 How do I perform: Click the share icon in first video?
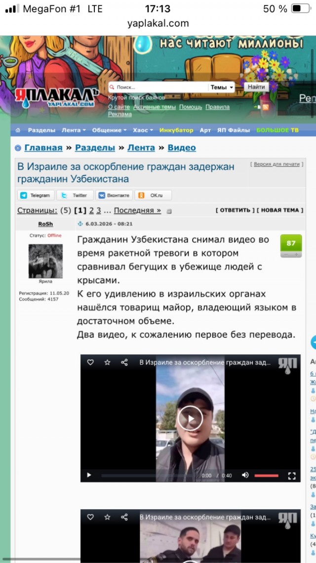click(x=124, y=362)
